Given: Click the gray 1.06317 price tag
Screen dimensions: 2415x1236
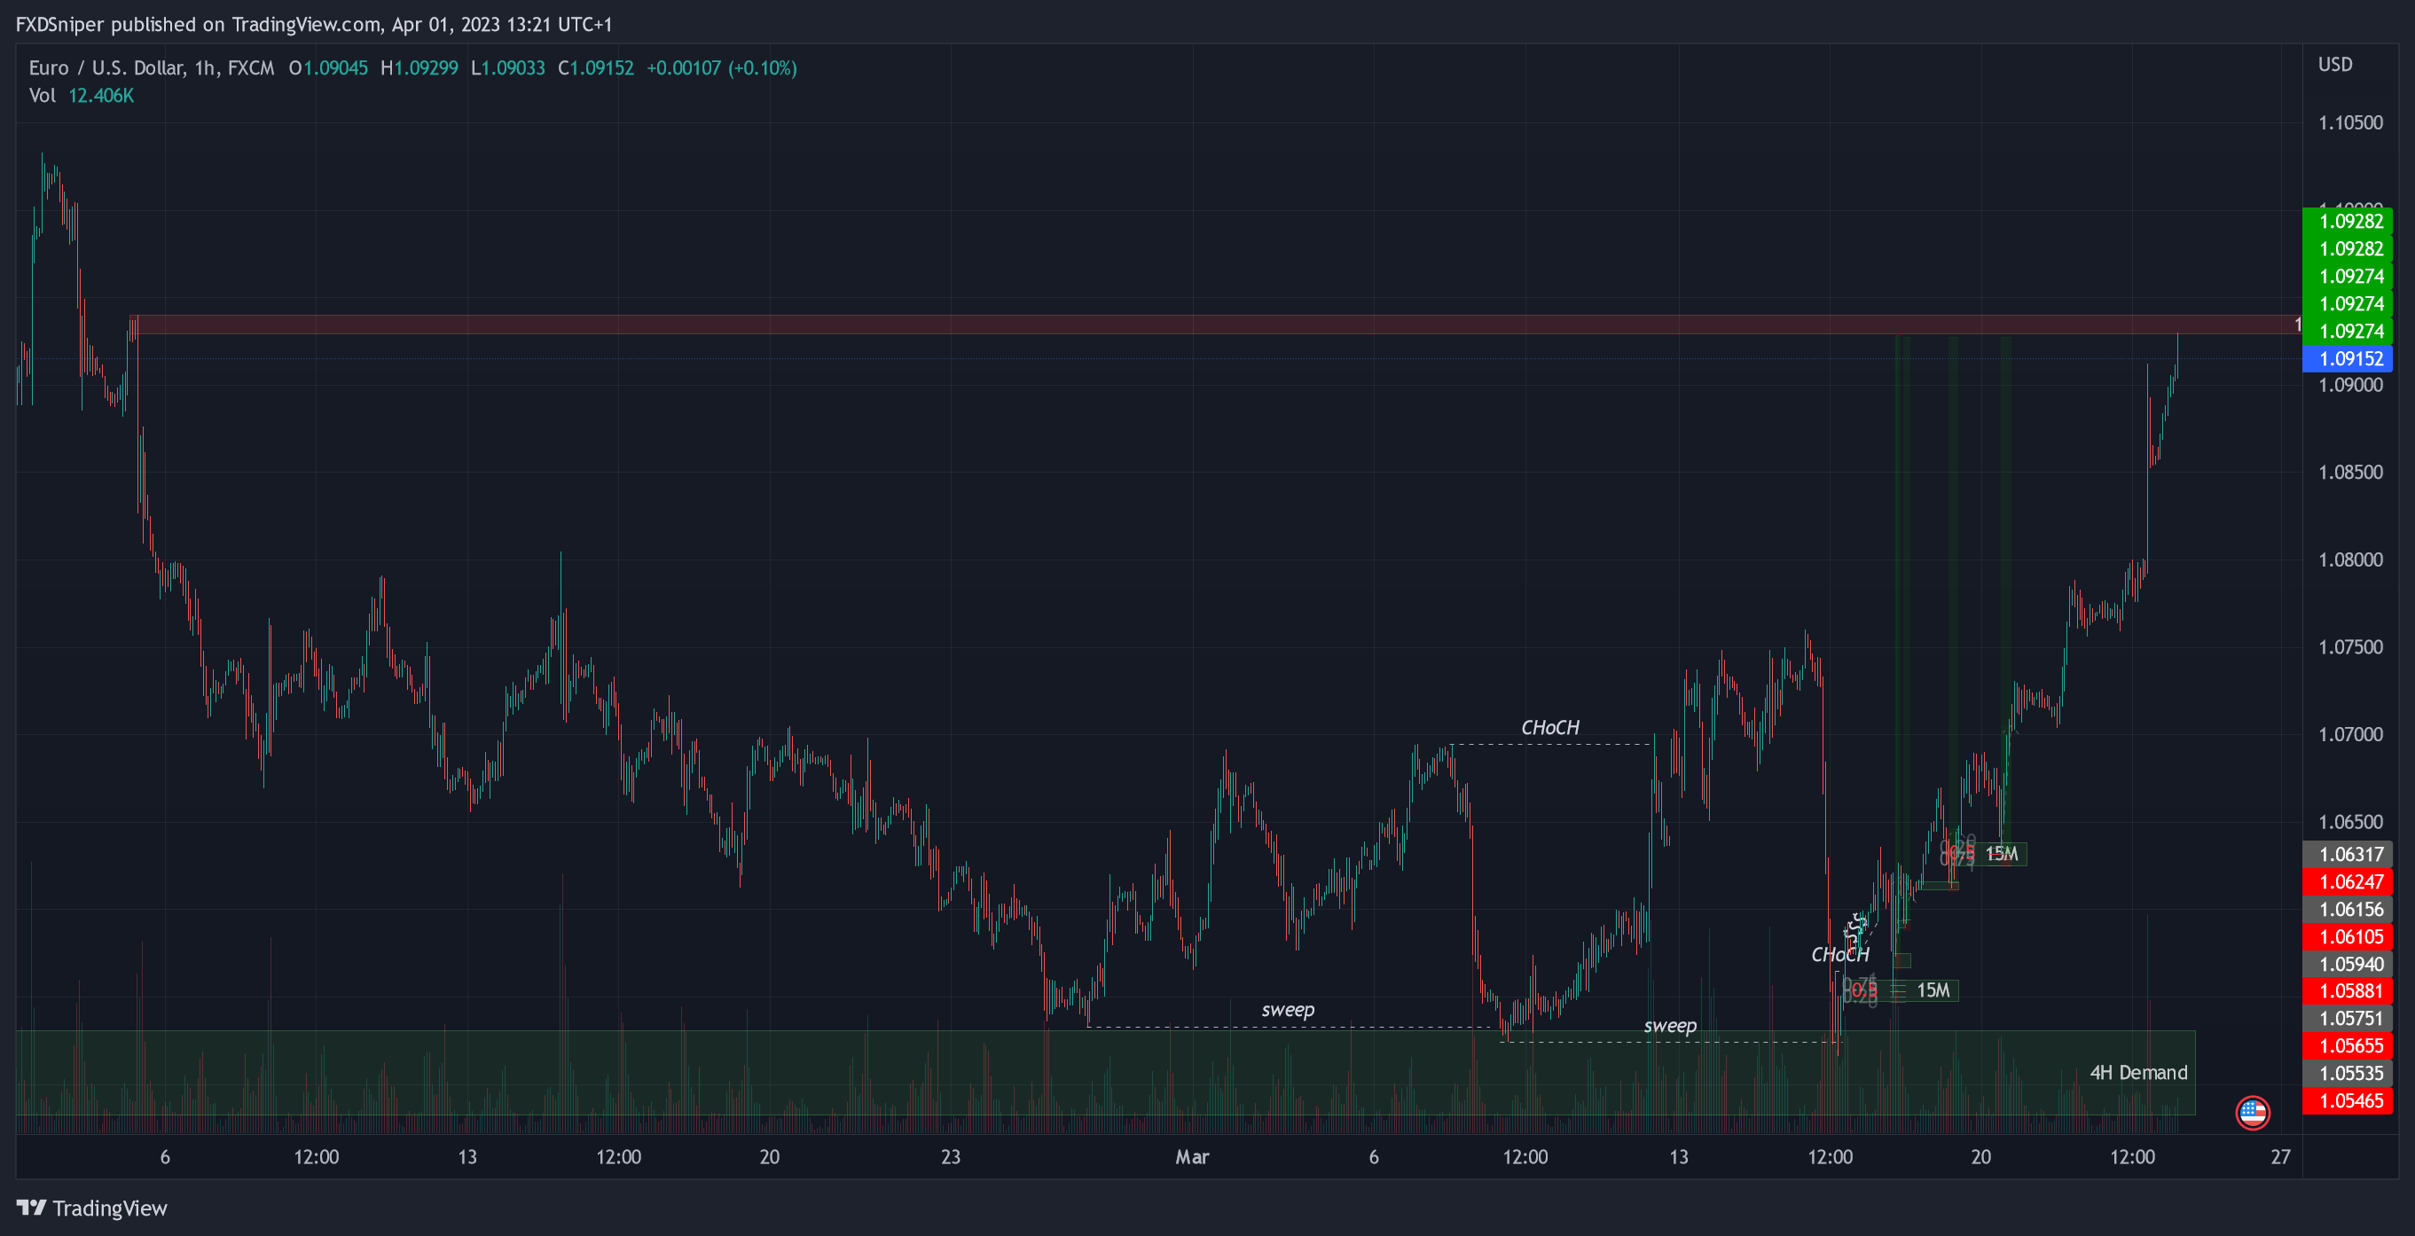Looking at the screenshot, I should tap(2348, 854).
